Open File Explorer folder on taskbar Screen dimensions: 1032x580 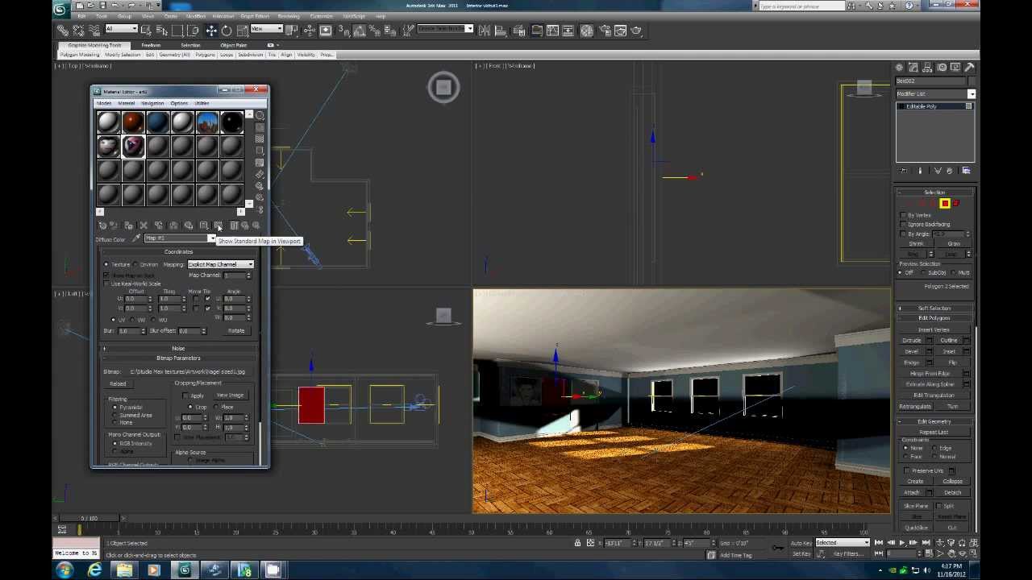[x=124, y=570]
